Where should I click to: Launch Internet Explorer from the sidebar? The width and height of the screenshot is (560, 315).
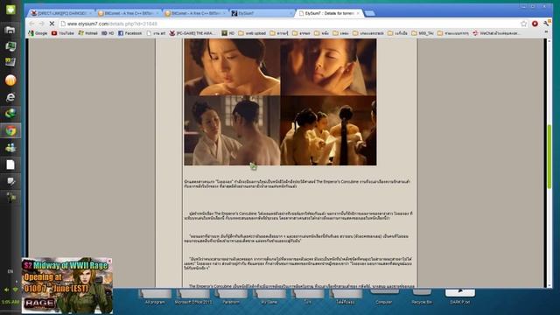coord(10,97)
